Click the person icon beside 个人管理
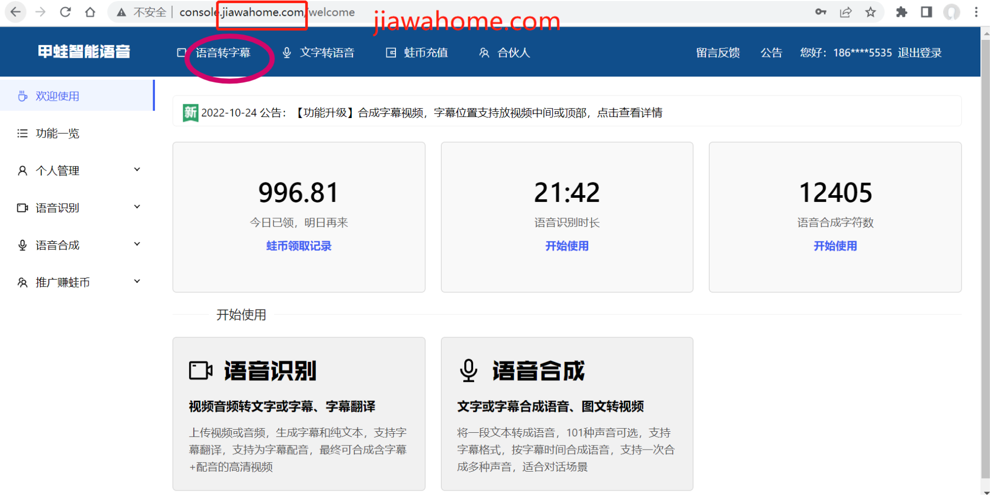 [x=23, y=170]
